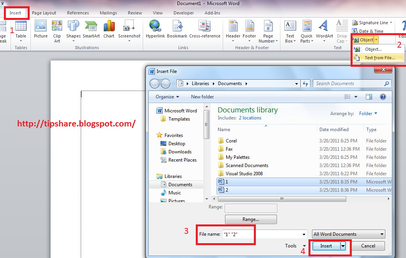Open the Footer gallery
This screenshot has height=258, width=406.
(x=249, y=31)
